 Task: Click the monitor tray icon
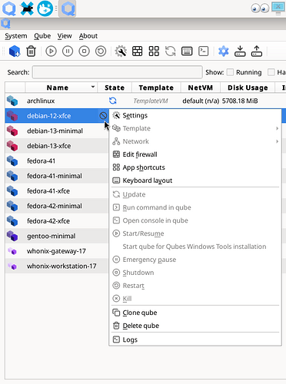[278, 8]
